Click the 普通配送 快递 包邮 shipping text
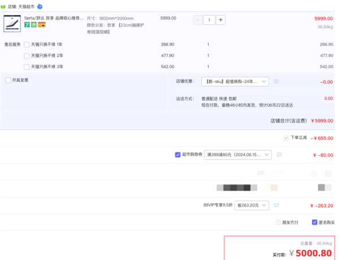This screenshot has width=339, height=260. pos(219,99)
